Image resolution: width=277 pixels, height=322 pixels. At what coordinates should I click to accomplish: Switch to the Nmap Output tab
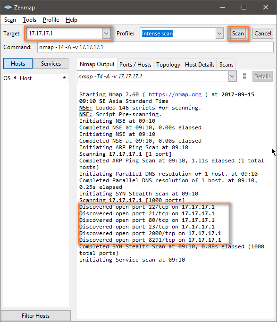click(x=97, y=64)
